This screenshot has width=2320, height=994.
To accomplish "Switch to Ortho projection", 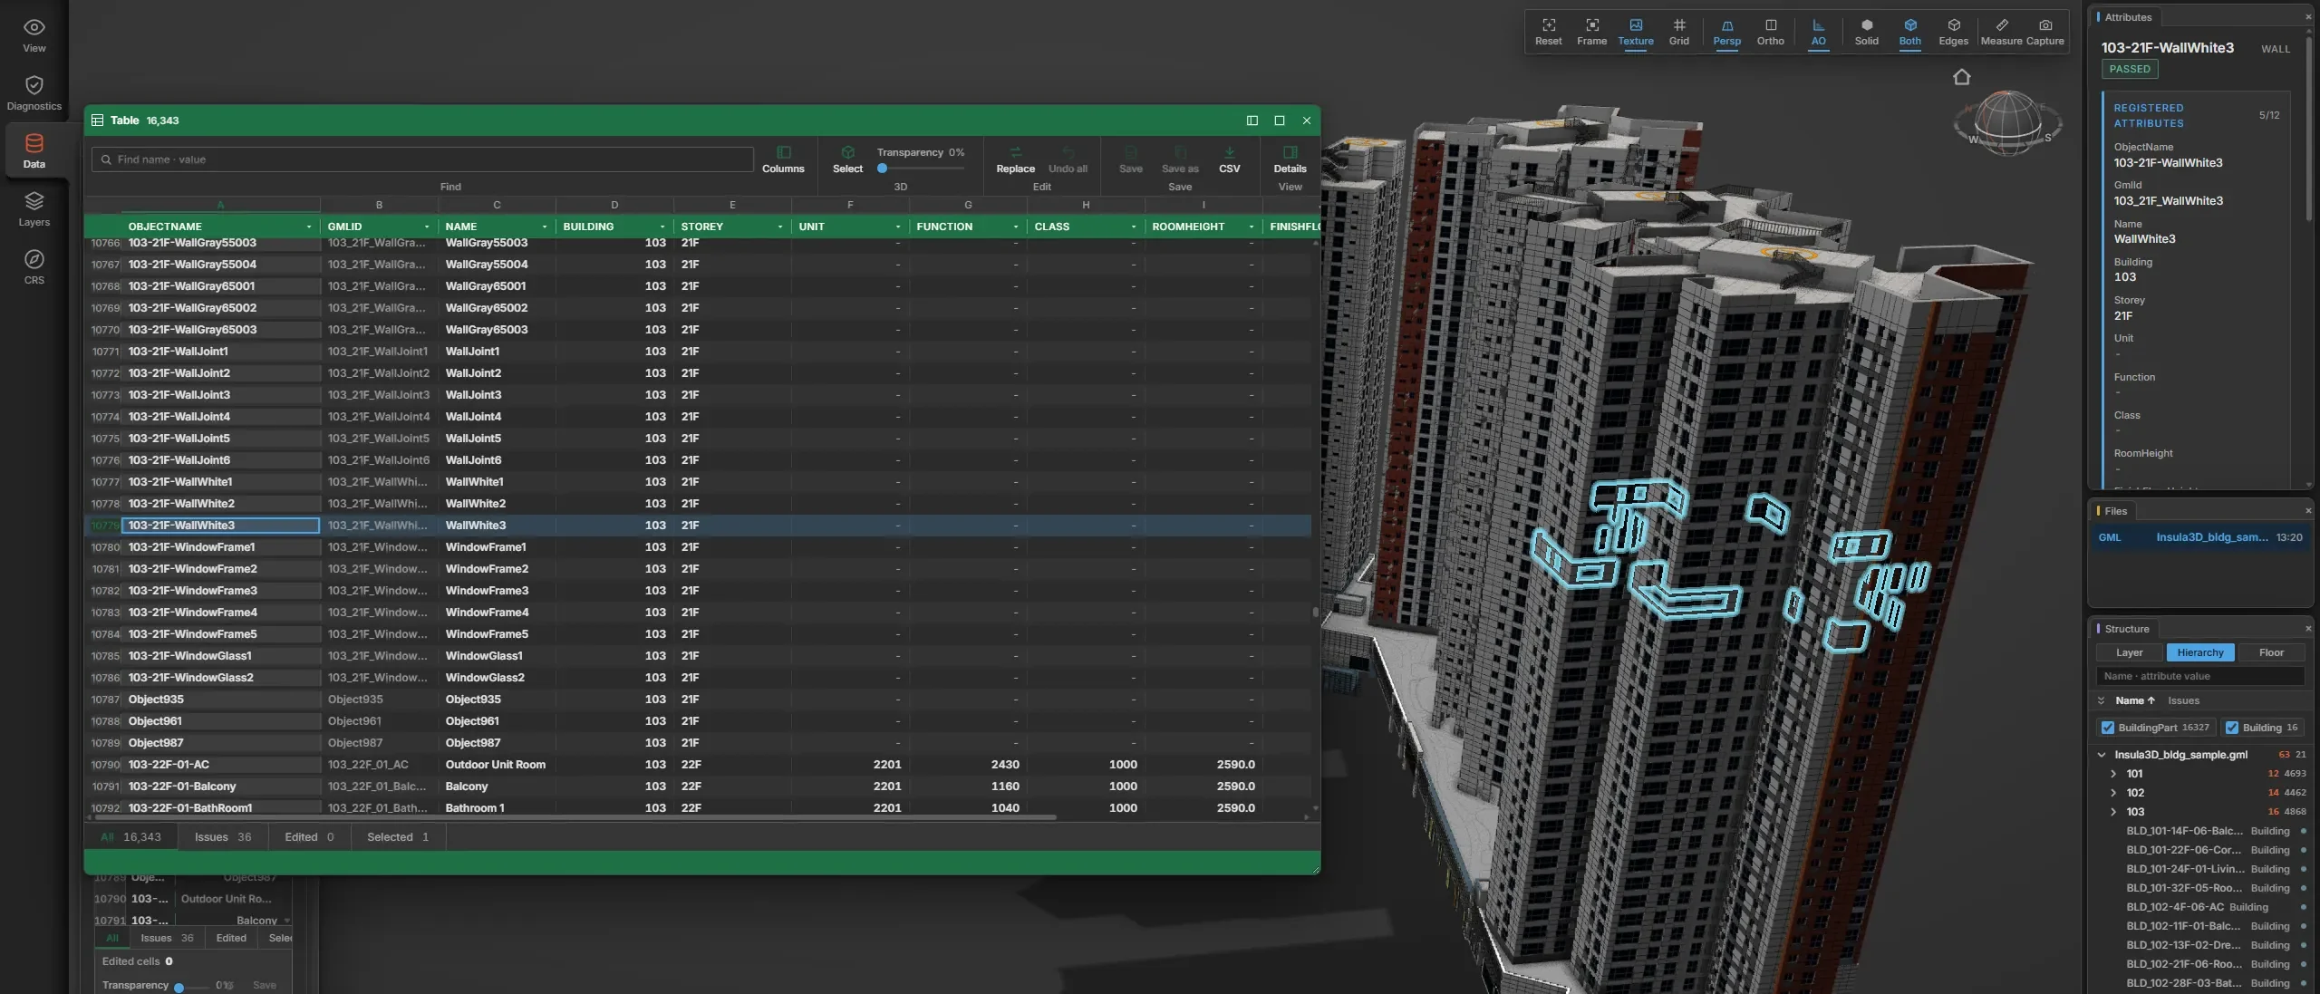I will click(1770, 32).
